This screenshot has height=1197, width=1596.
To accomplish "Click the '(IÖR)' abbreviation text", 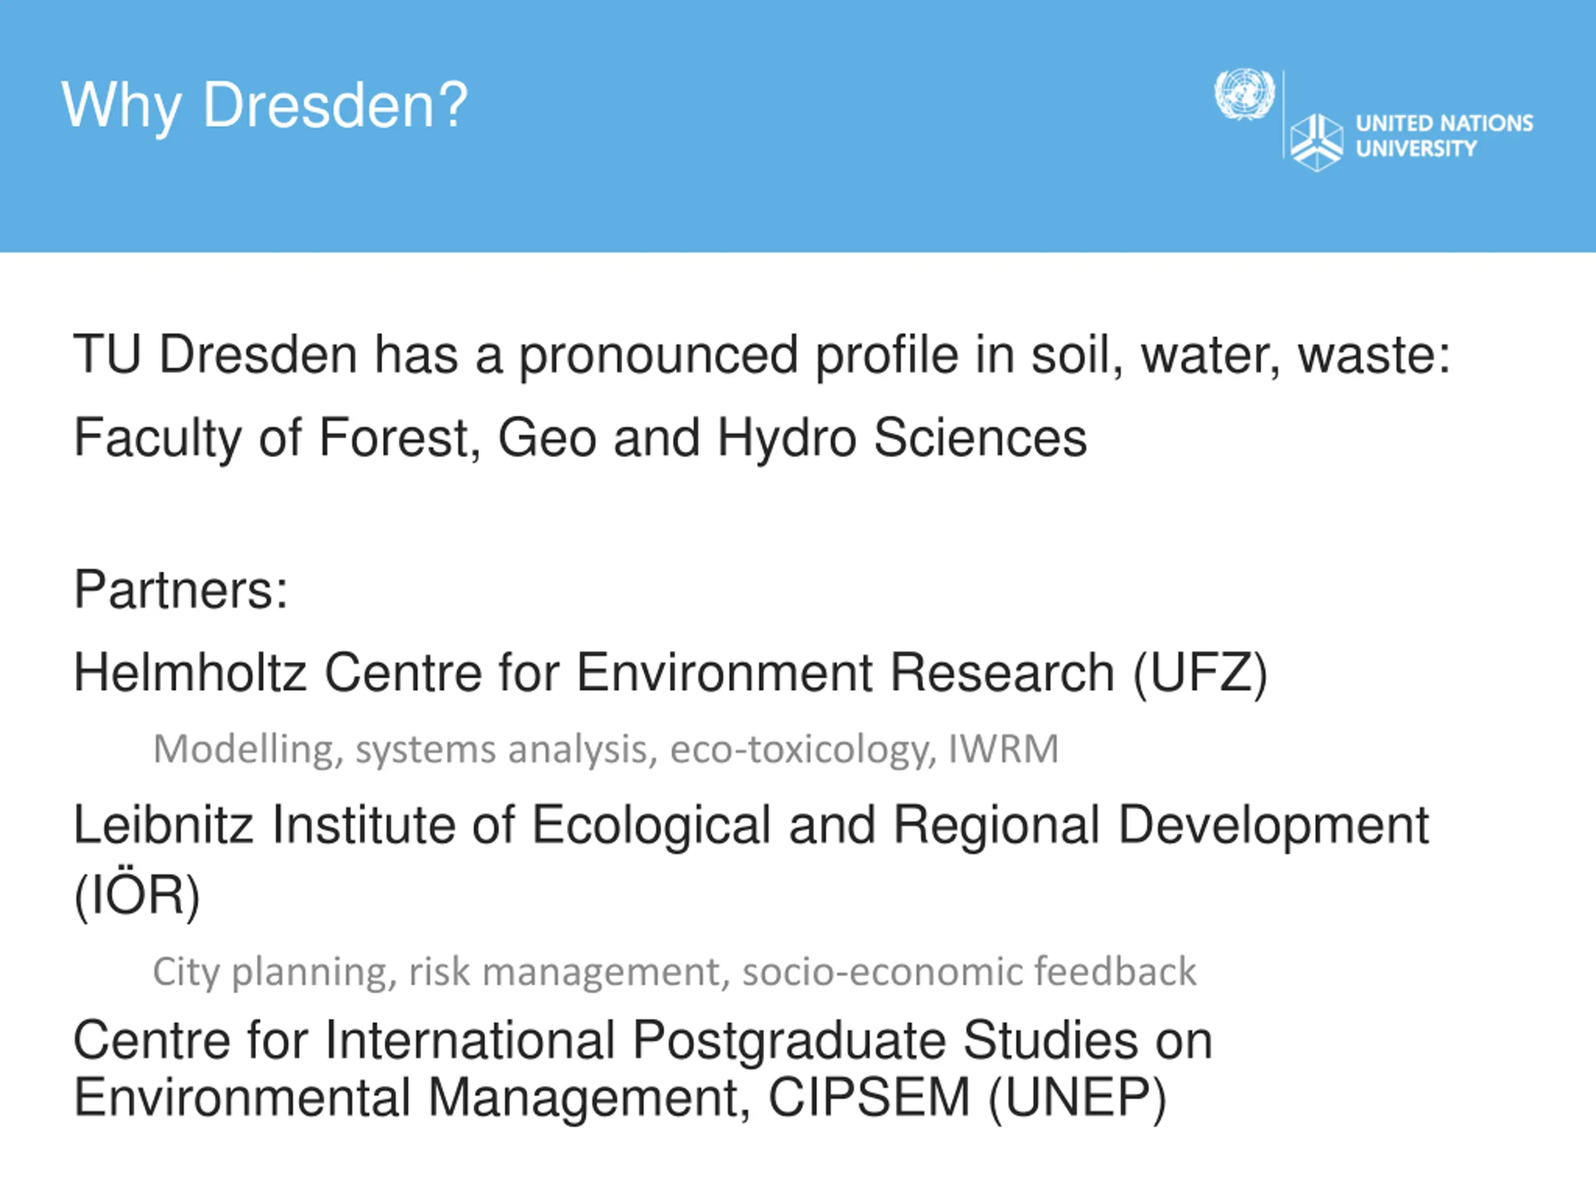I will pyautogui.click(x=137, y=896).
